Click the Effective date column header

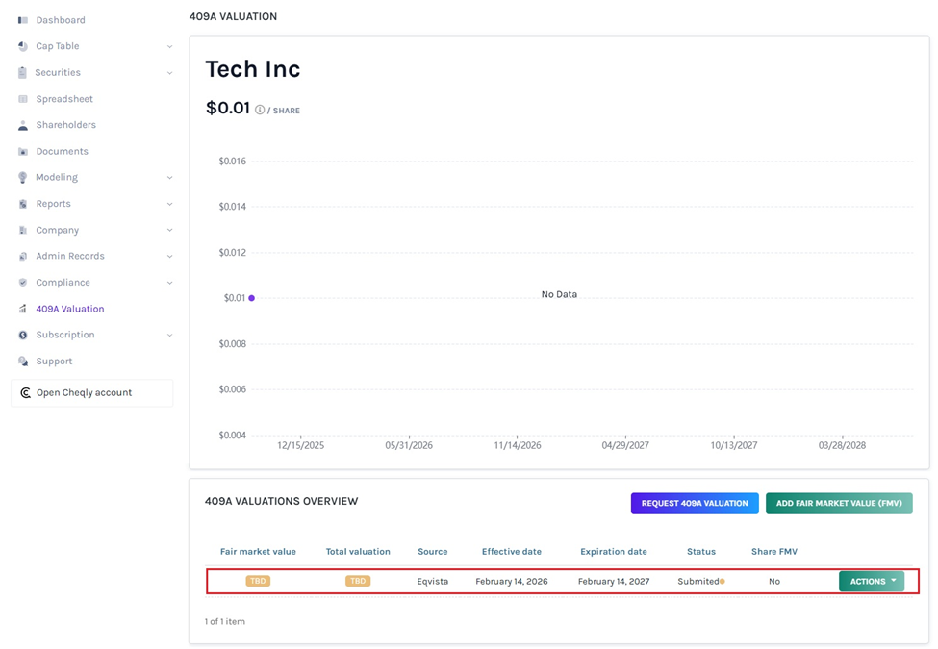(511, 552)
